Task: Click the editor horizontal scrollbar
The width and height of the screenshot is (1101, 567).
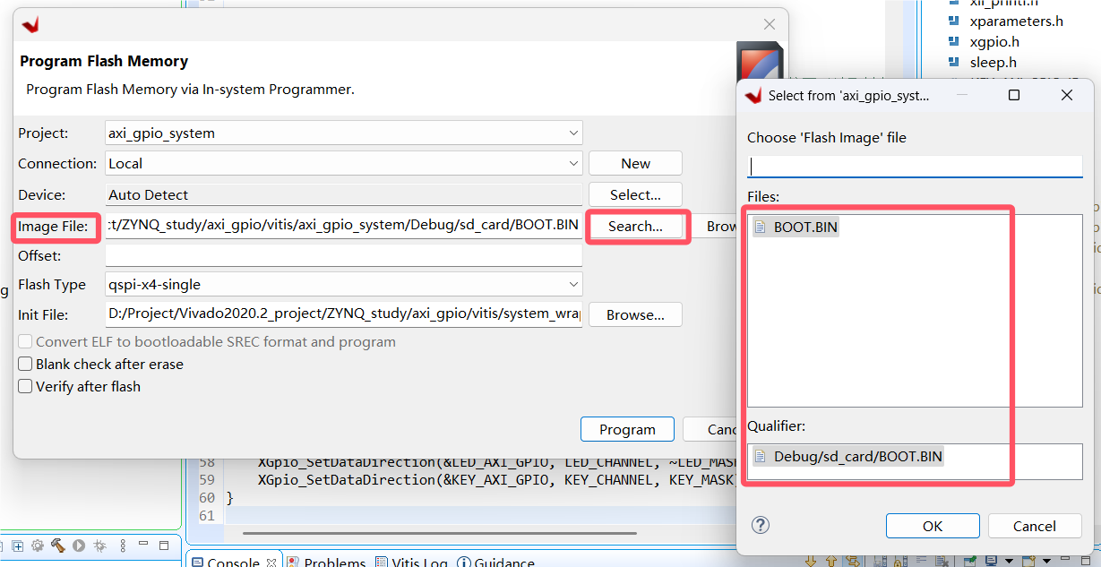Action: 439,533
